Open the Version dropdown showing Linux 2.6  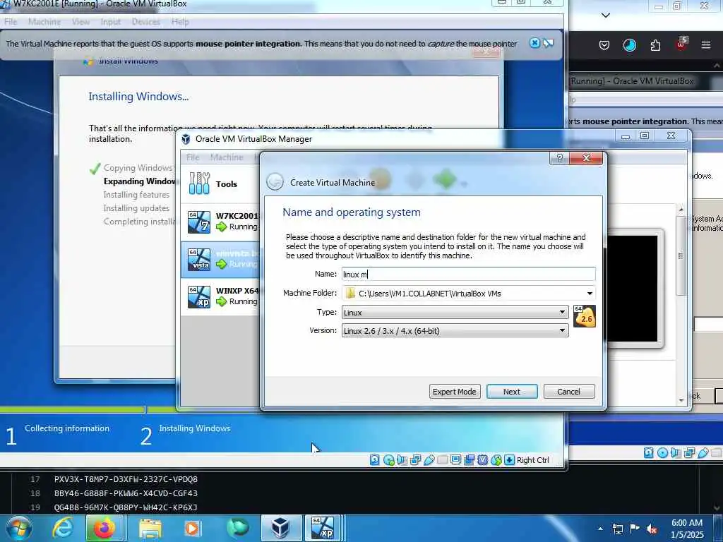[x=455, y=330]
